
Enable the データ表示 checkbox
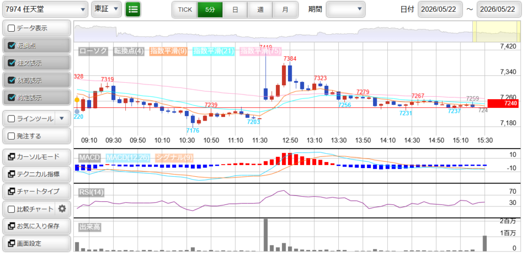[x=11, y=29]
